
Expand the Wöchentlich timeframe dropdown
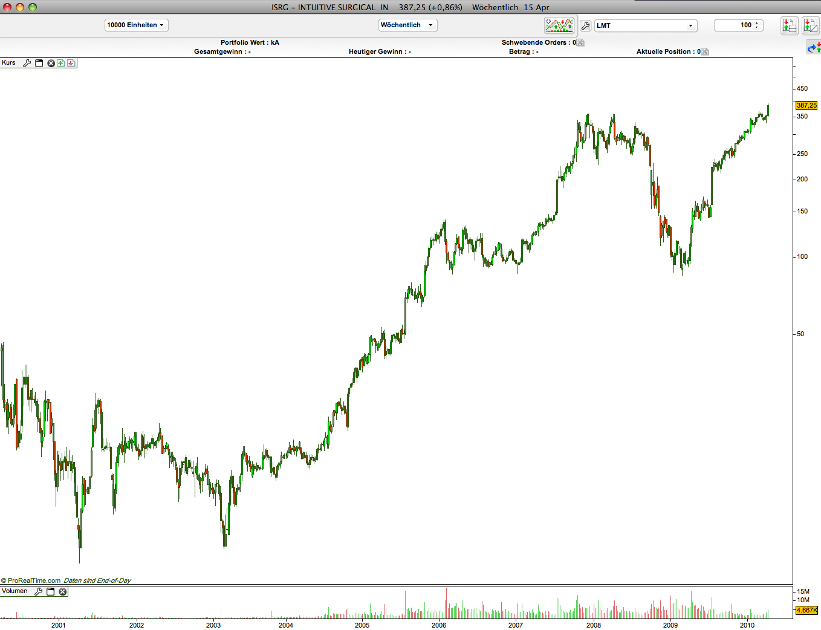click(408, 25)
